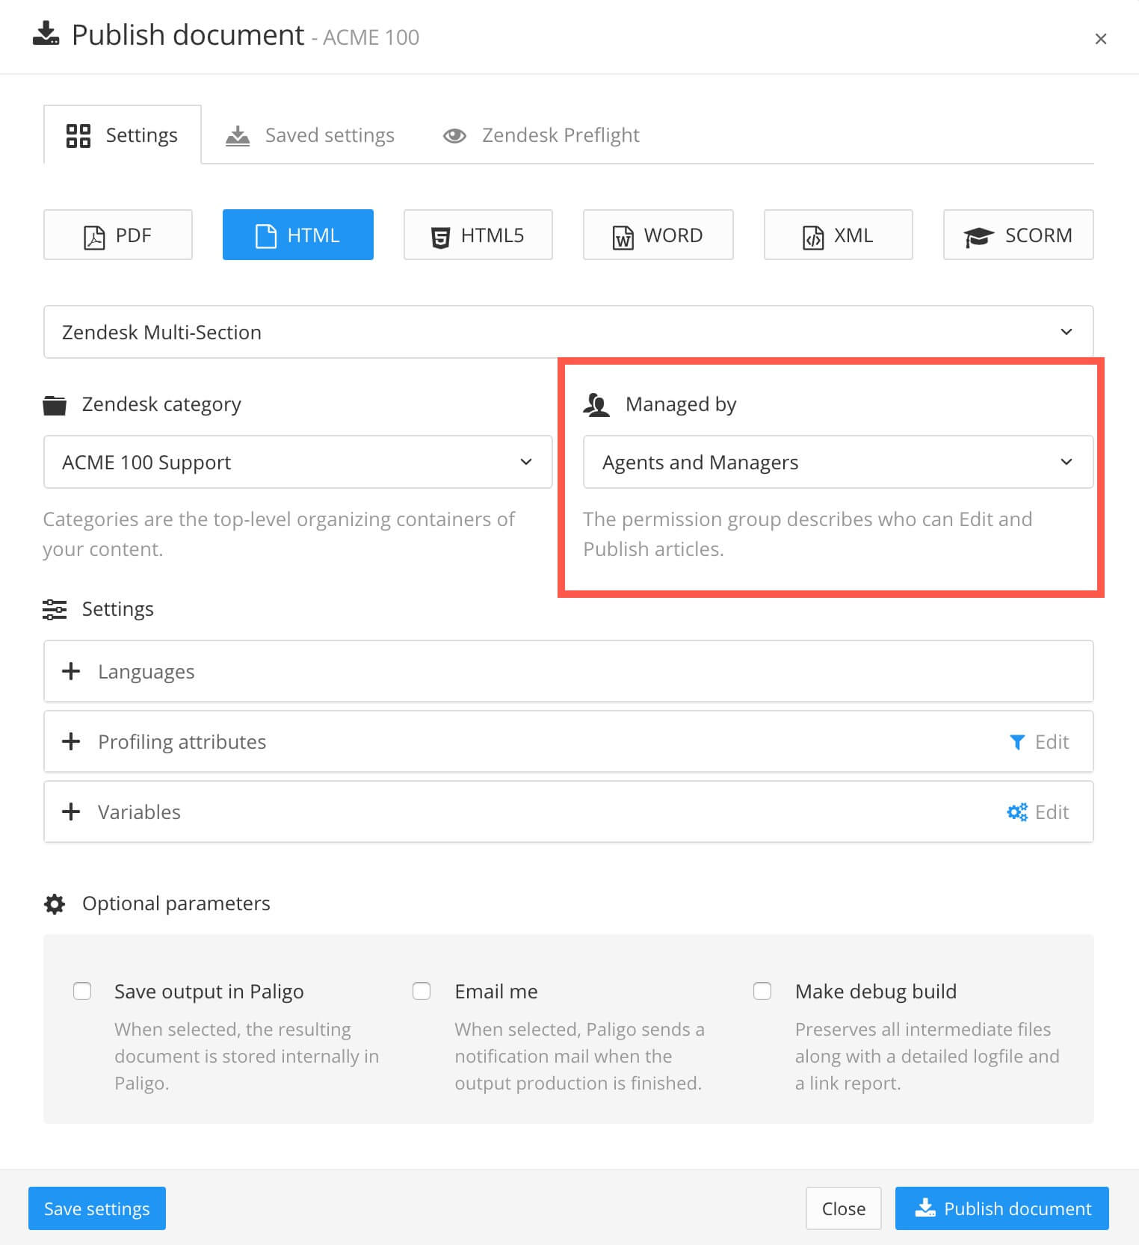Click the blue Publish document button
Viewport: 1139px width, 1245px height.
[x=1001, y=1208]
